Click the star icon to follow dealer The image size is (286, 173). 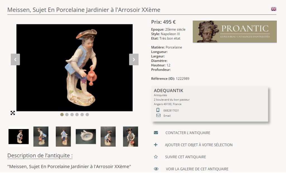click(156, 157)
